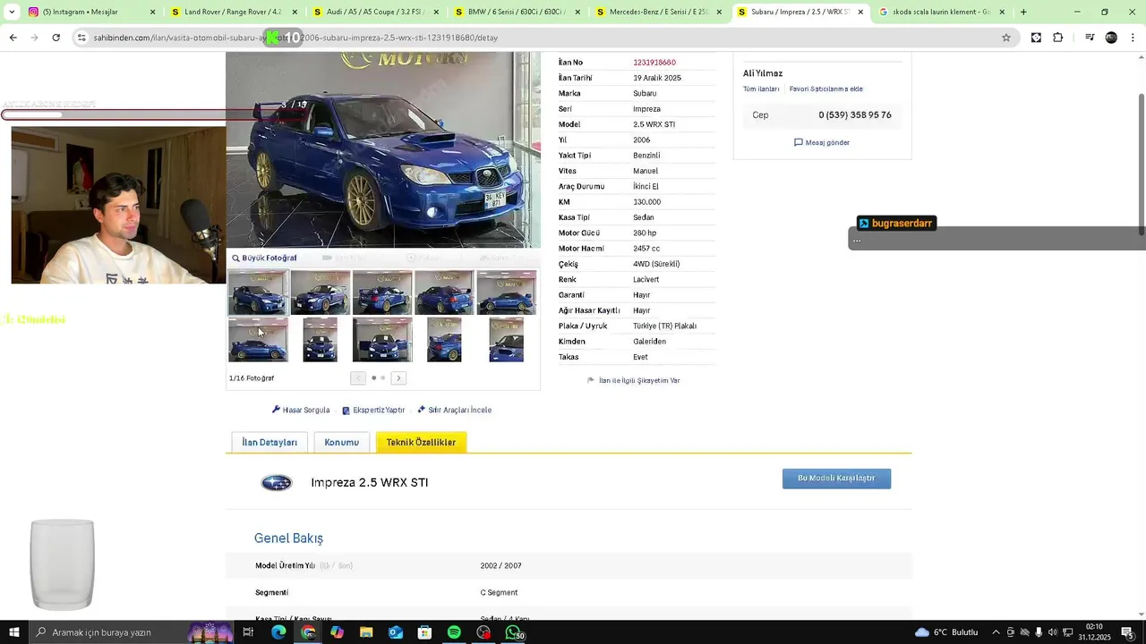Viewport: 1146px width, 644px height.
Task: Click seller phone number 0 (539) 358 95 76
Action: click(855, 115)
